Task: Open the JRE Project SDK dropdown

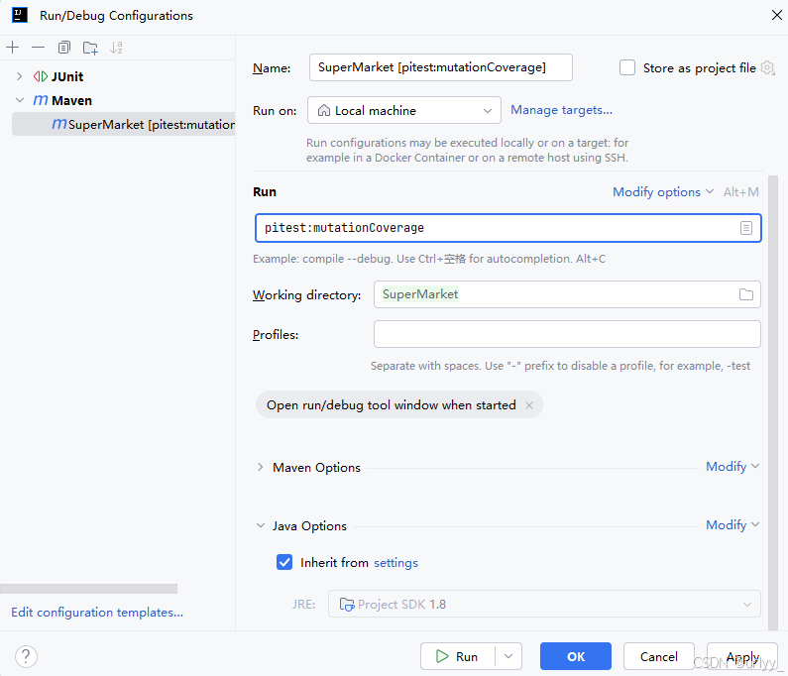Action: (544, 604)
